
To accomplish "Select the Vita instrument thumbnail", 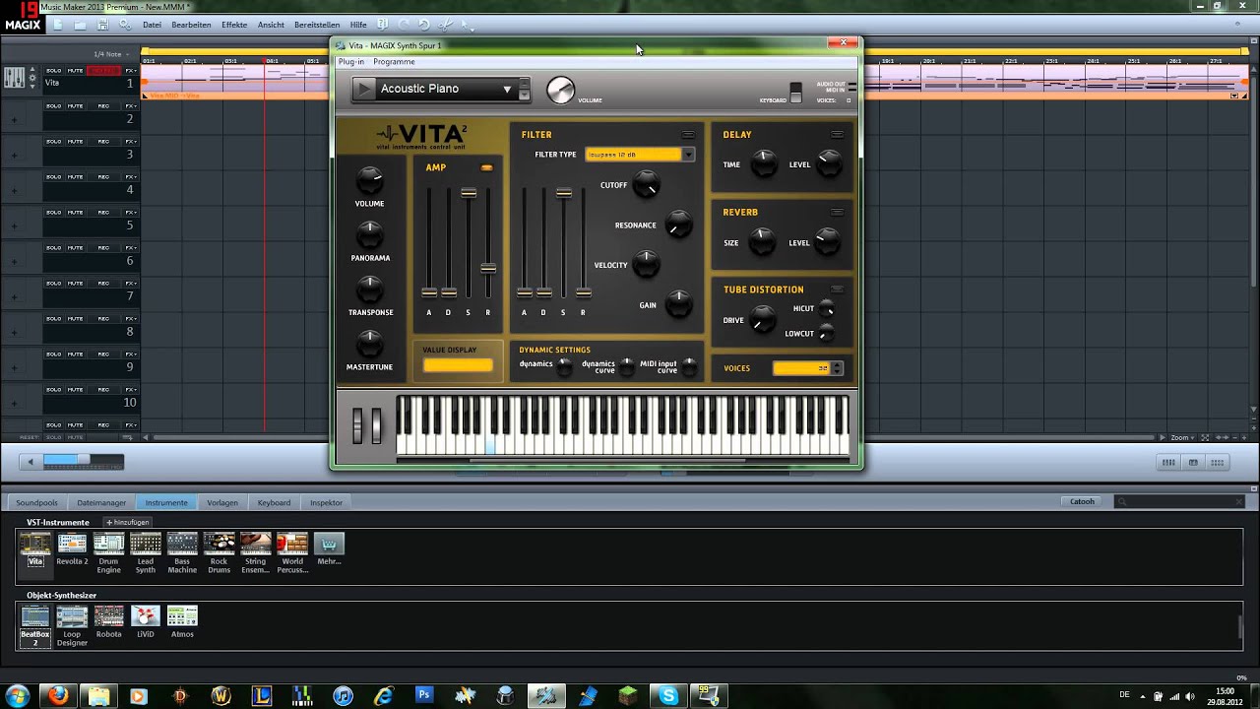I will click(x=35, y=544).
